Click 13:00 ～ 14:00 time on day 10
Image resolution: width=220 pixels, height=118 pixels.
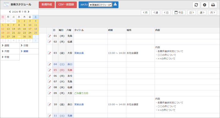click(117, 105)
